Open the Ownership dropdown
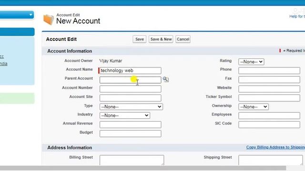 pos(254,106)
